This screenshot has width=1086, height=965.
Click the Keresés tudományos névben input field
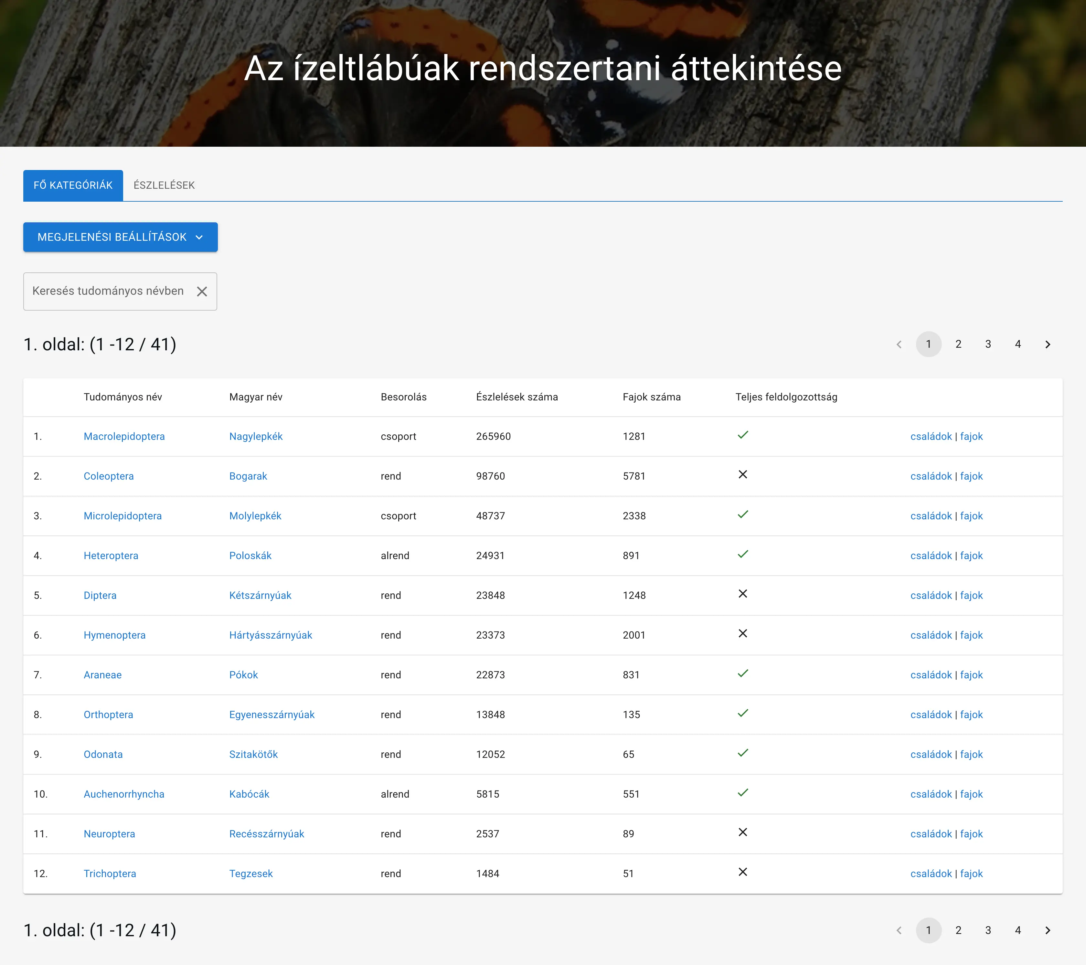click(106, 291)
